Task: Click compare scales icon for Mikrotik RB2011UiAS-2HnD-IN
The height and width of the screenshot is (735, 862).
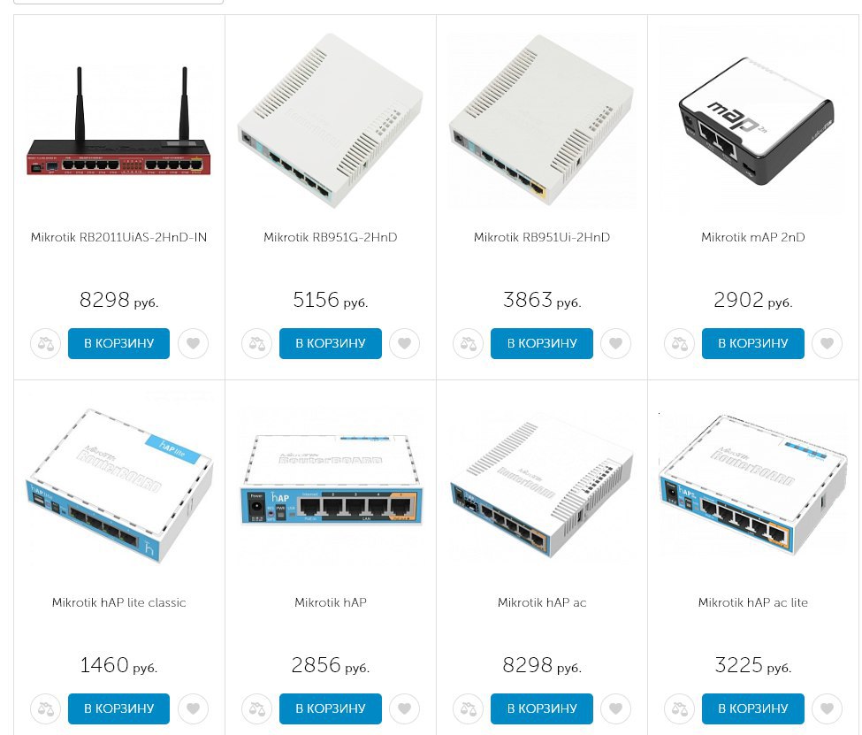Action: 46,344
